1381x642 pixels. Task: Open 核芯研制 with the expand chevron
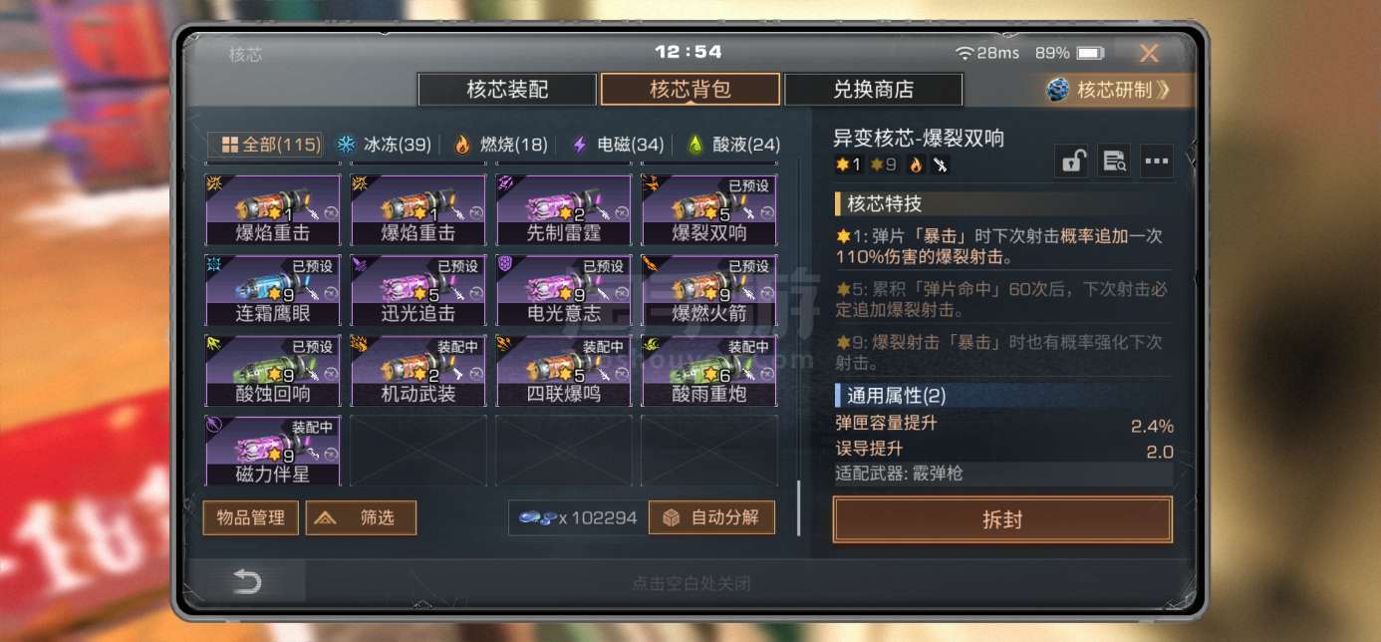1164,90
